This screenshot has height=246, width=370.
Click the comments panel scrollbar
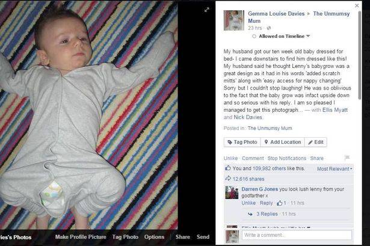point(360,55)
